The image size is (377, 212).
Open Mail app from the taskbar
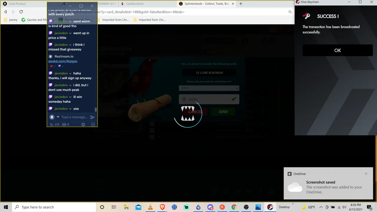click(x=138, y=207)
